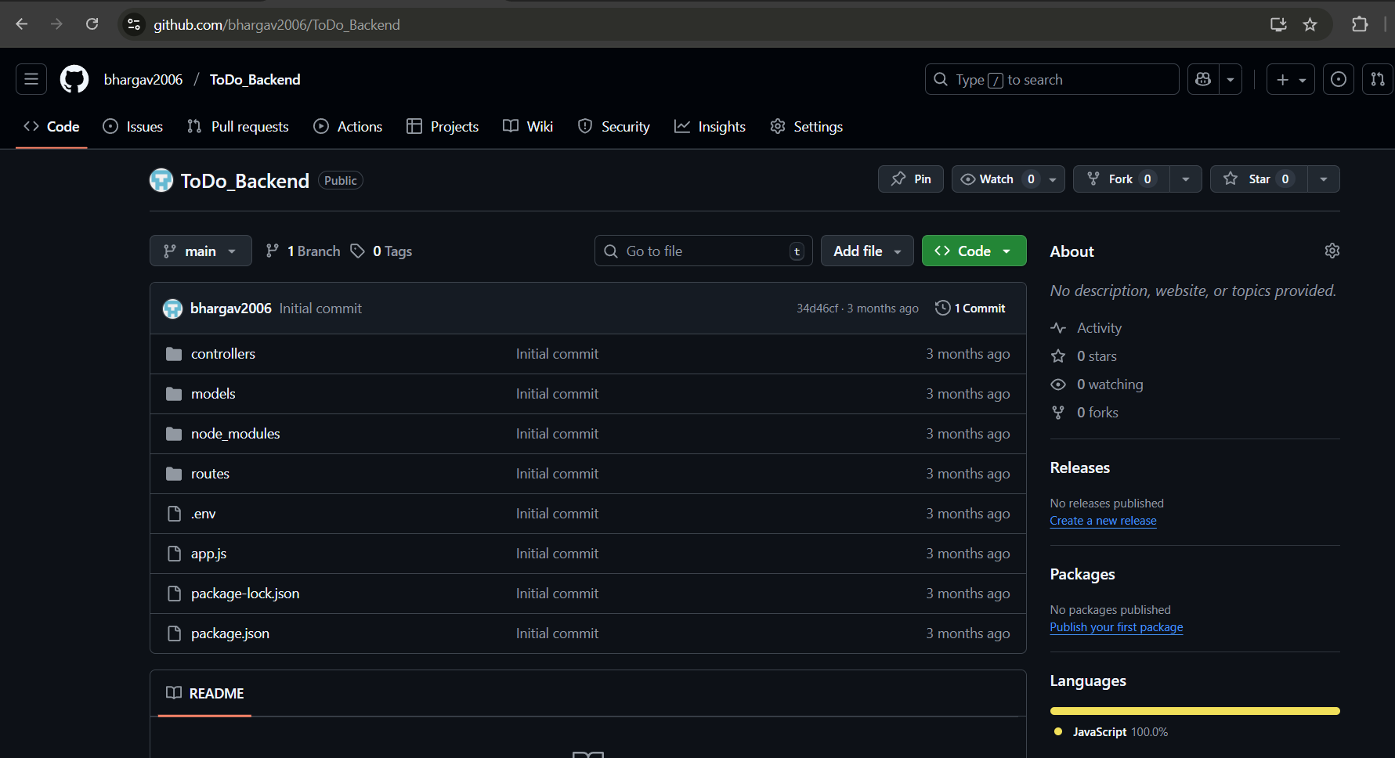
Task: Open the routes folder
Action: click(x=210, y=474)
